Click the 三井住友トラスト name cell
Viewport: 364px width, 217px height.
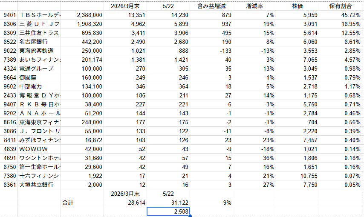coord(39,33)
